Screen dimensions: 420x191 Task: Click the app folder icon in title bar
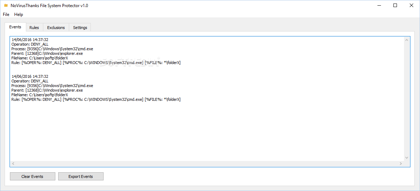(6, 5)
